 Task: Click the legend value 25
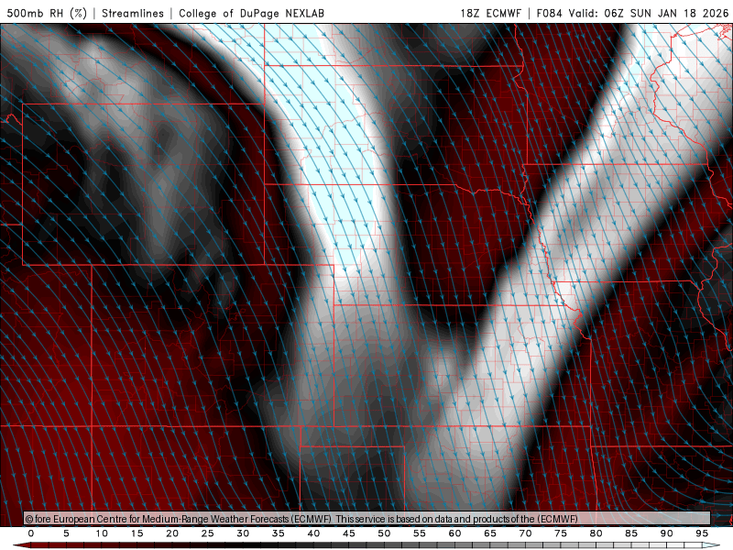click(x=208, y=533)
